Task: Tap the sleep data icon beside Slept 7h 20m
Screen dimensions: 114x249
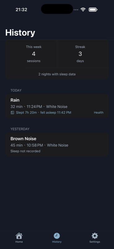Action: point(12,113)
